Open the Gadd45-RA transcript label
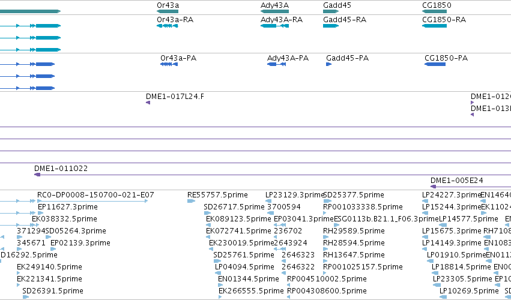The height and width of the screenshot is (300, 511). coord(345,20)
